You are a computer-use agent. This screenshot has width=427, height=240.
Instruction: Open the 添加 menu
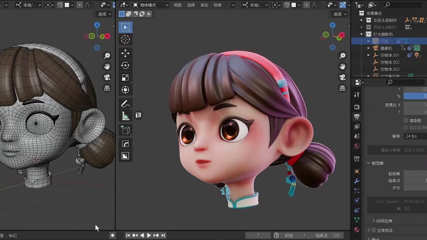click(x=204, y=5)
